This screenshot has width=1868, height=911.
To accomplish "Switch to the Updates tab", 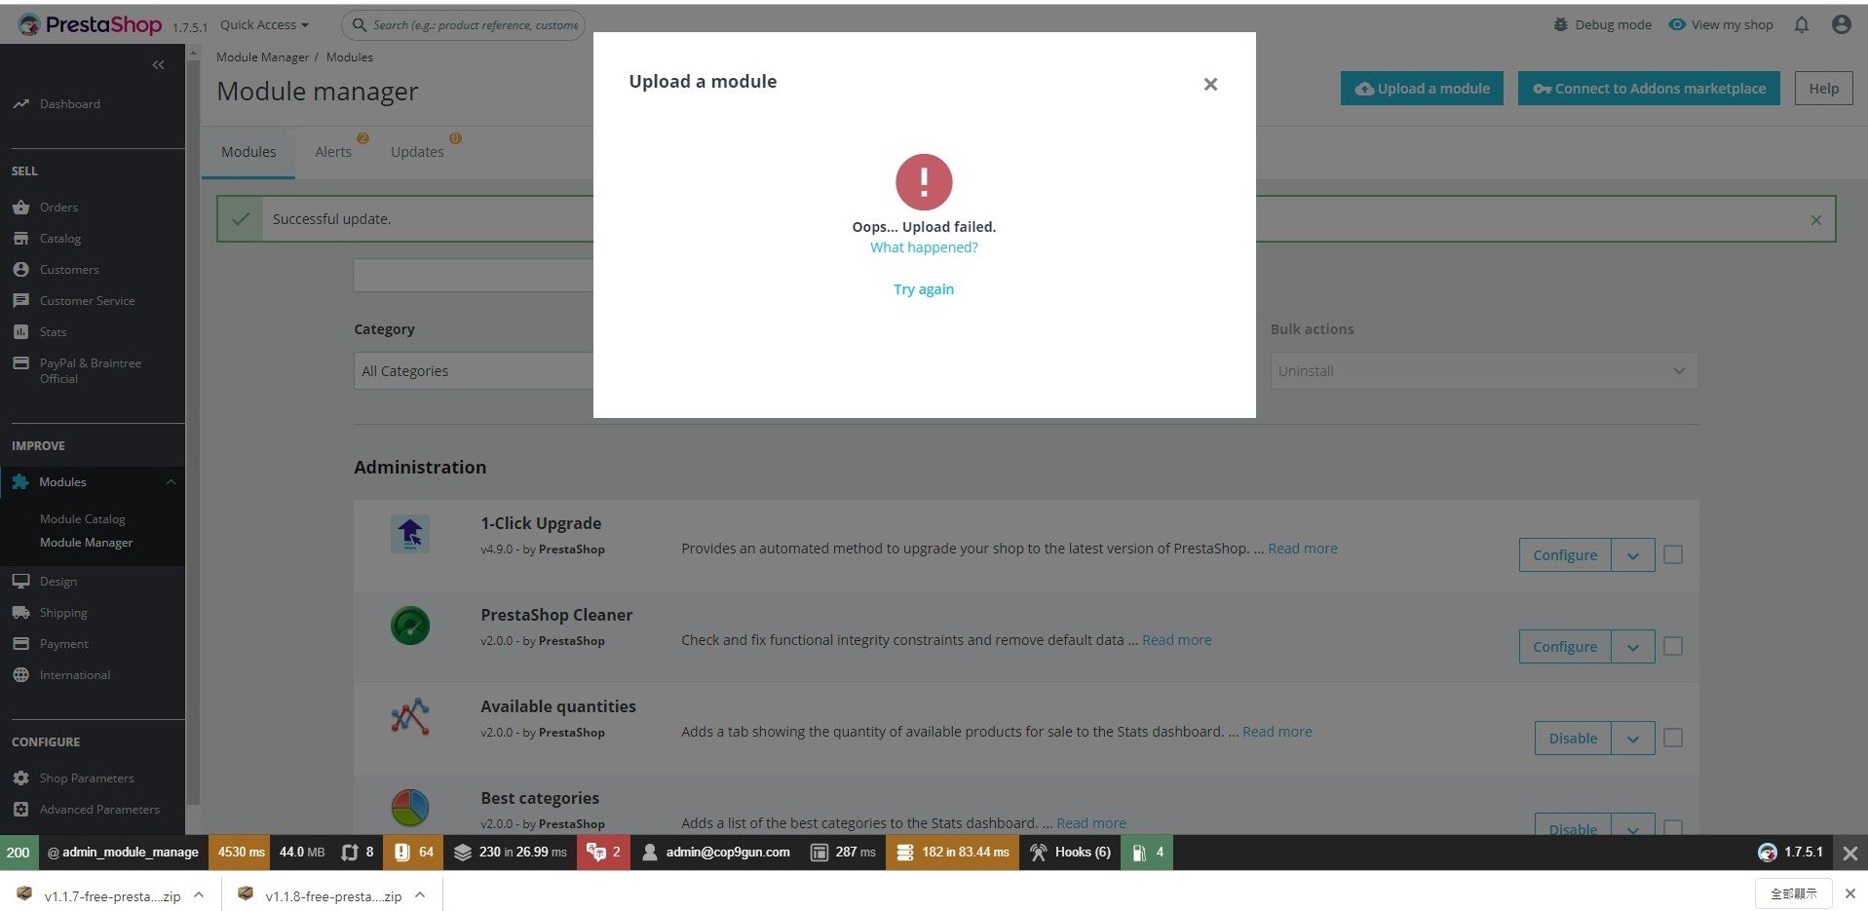I will [x=417, y=152].
